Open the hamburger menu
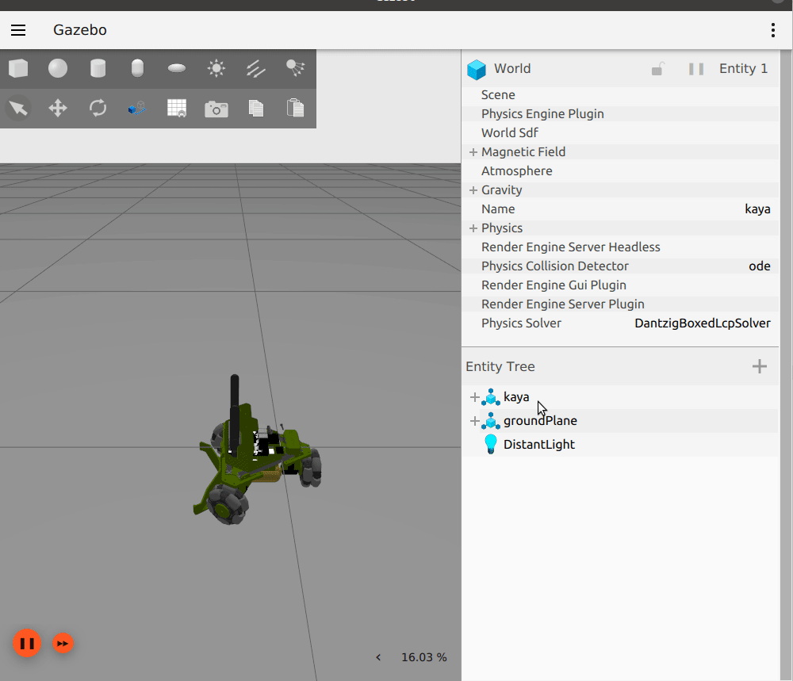793x681 pixels. [18, 30]
